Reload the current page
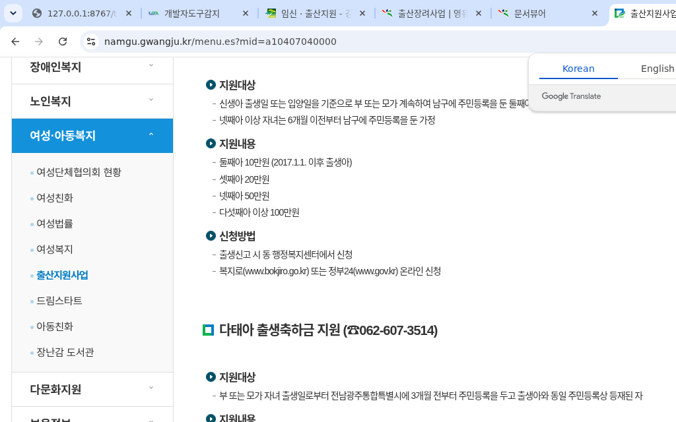The image size is (676, 422). pos(63,42)
